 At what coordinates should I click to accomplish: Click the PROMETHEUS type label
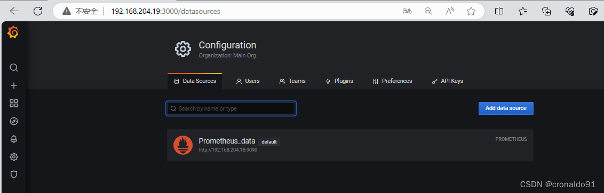511,139
